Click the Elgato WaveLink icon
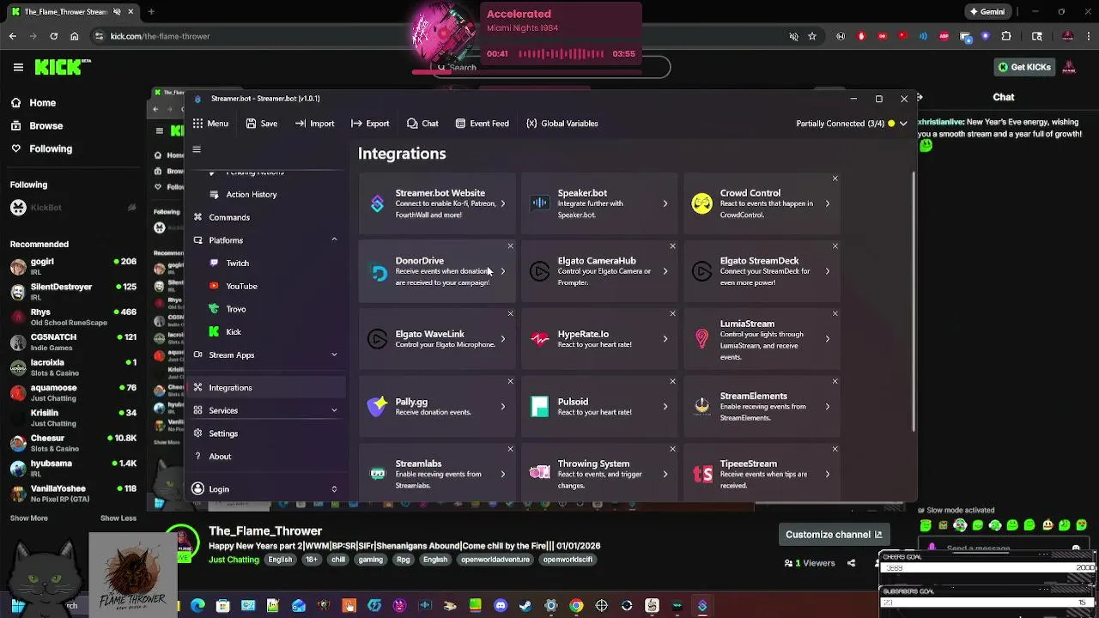This screenshot has width=1099, height=618. 378,339
